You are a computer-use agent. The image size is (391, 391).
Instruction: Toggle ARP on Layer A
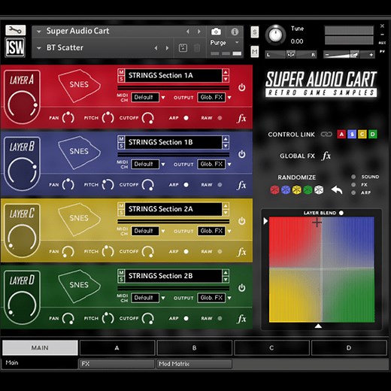[x=186, y=118]
